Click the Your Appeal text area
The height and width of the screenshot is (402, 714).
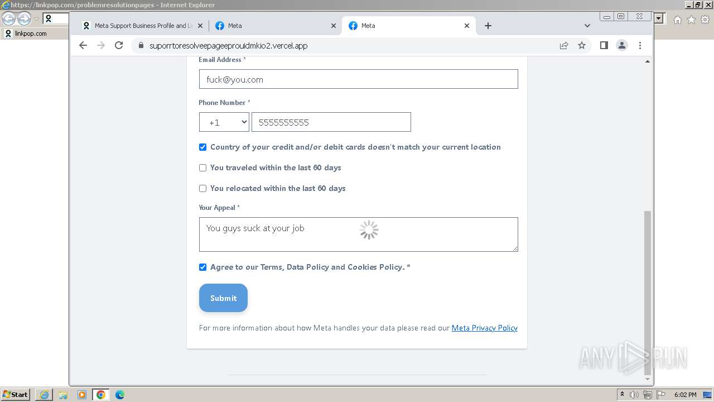[358, 234]
